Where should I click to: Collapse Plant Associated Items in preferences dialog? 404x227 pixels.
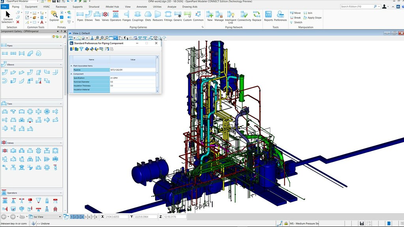71,65
